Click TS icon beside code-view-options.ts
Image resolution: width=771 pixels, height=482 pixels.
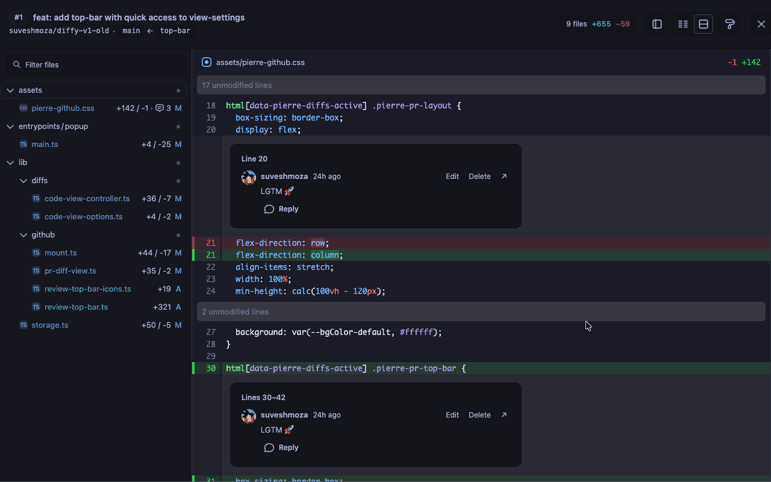[x=36, y=217]
